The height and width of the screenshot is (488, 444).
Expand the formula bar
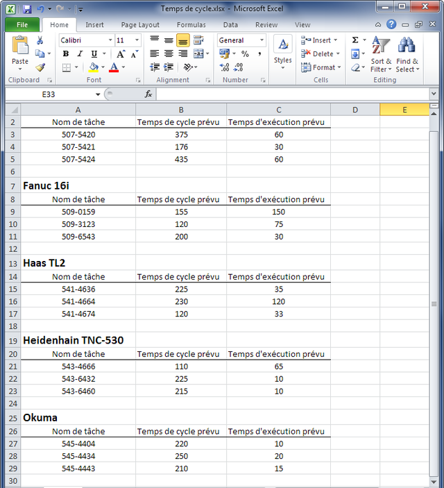click(434, 94)
